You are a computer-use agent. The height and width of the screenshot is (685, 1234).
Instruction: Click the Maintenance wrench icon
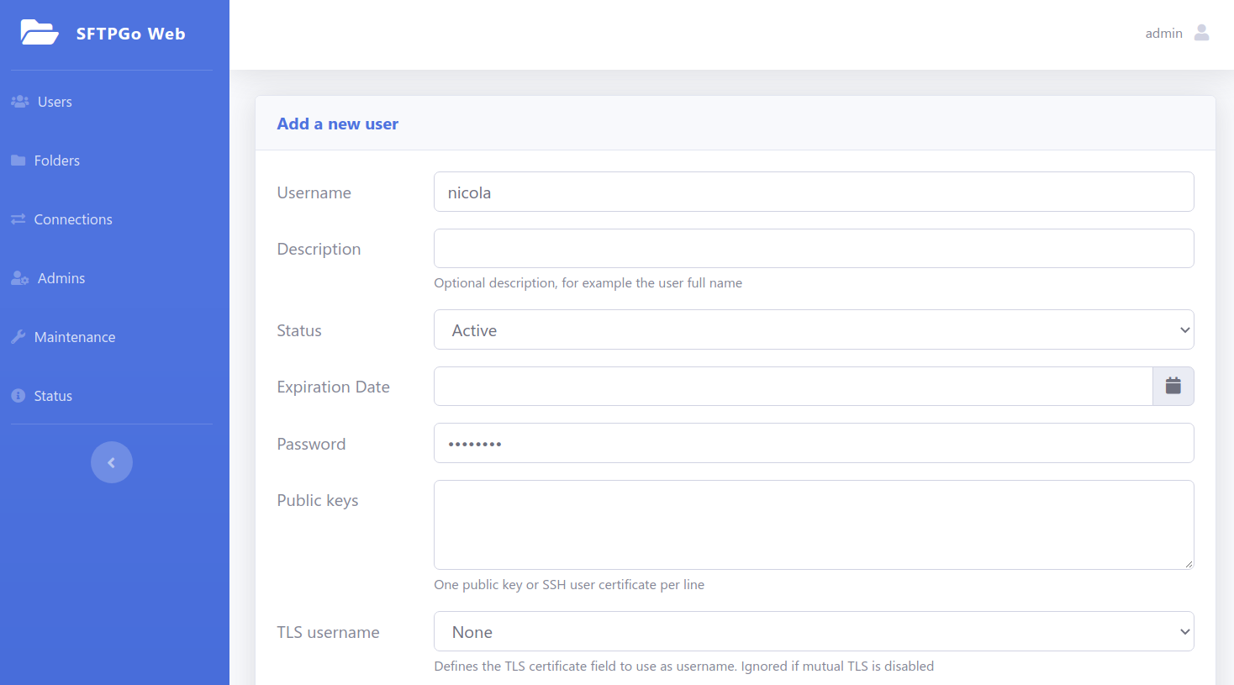pyautogui.click(x=18, y=337)
